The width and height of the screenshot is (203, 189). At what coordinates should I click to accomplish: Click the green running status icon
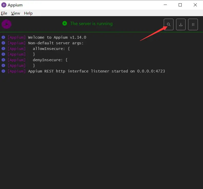[x=65, y=23]
